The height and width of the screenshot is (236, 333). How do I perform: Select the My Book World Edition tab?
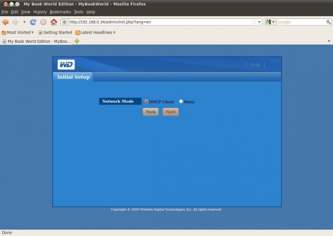click(x=36, y=42)
